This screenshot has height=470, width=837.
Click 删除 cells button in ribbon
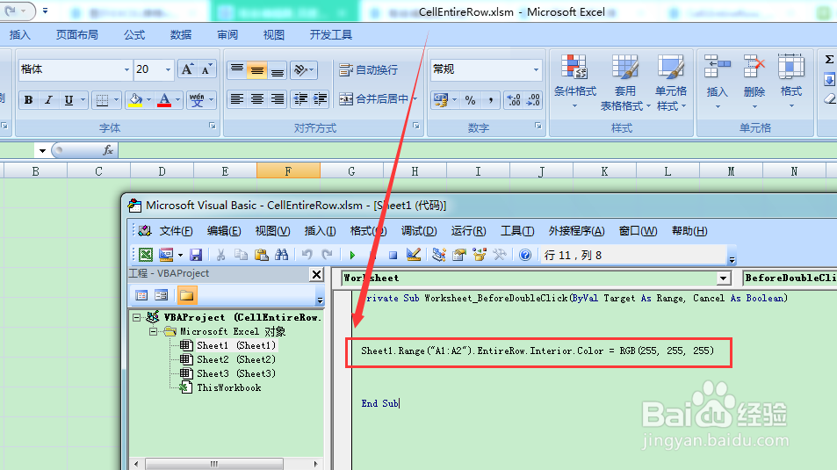point(754,82)
